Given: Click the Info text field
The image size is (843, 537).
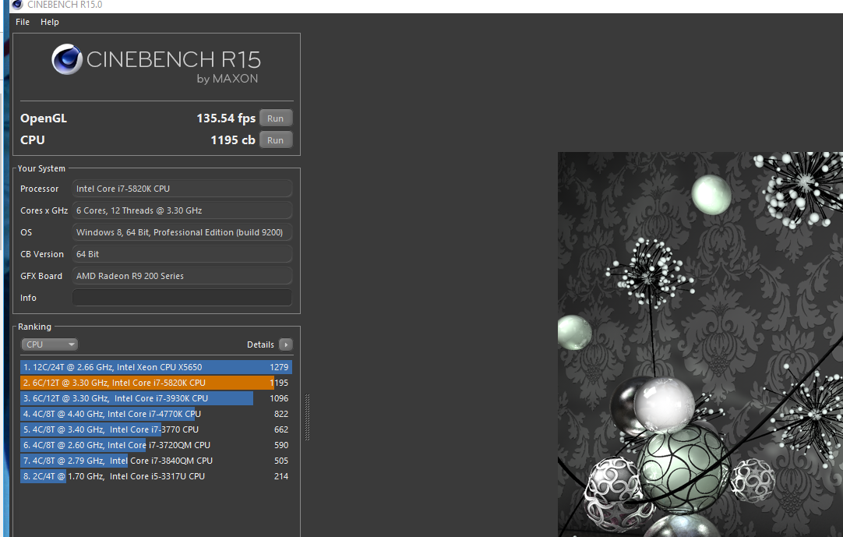Looking at the screenshot, I should (182, 298).
